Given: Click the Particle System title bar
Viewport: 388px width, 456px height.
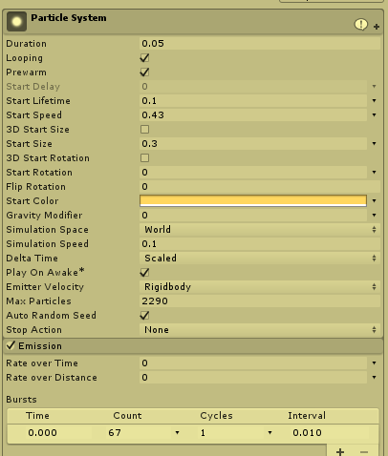Looking at the screenshot, I should [193, 22].
